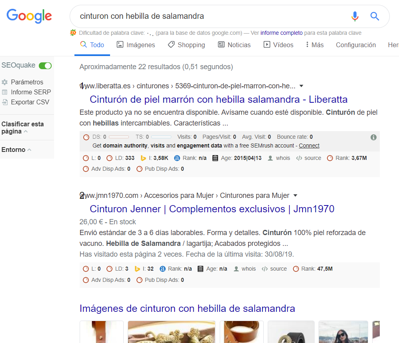Open Cinturon Jenner Jmn1970 result
The image size is (399, 343).
click(x=212, y=209)
